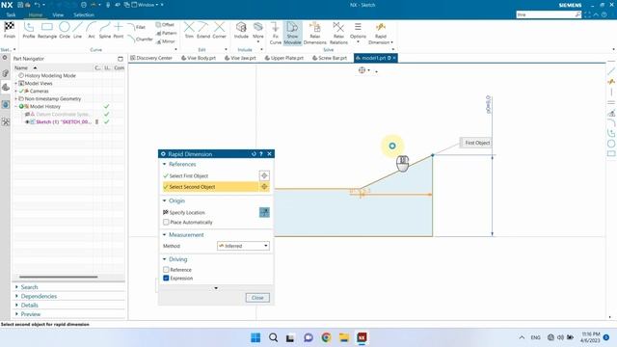Select the Point tool
The width and height of the screenshot is (617, 347).
click(119, 30)
